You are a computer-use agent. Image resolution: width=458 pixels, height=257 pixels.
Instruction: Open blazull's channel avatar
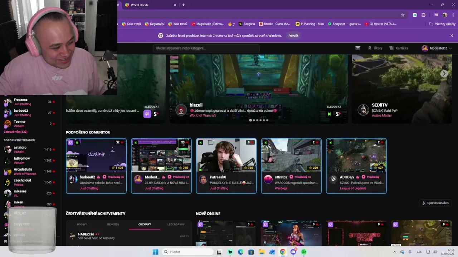pos(181,110)
